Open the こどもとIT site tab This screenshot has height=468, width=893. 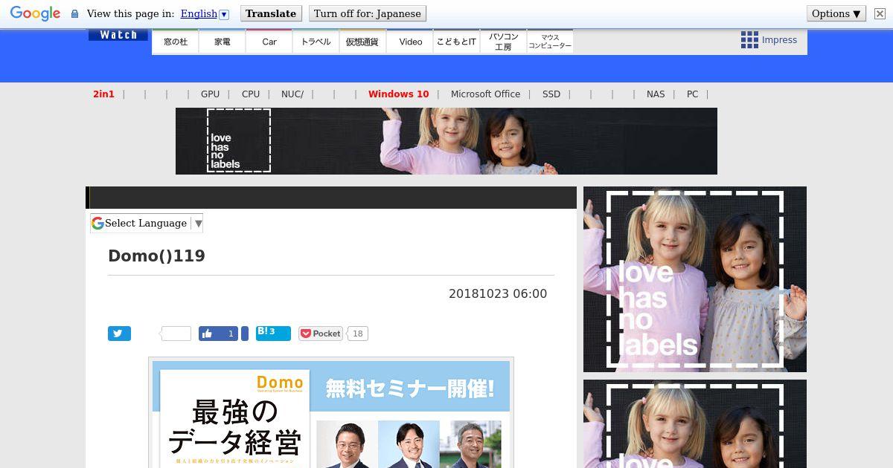(456, 42)
